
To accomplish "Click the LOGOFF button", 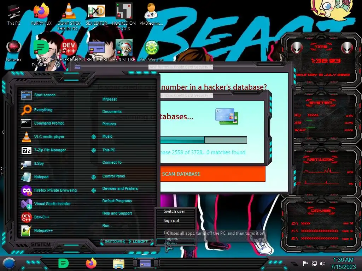I will (x=141, y=241).
